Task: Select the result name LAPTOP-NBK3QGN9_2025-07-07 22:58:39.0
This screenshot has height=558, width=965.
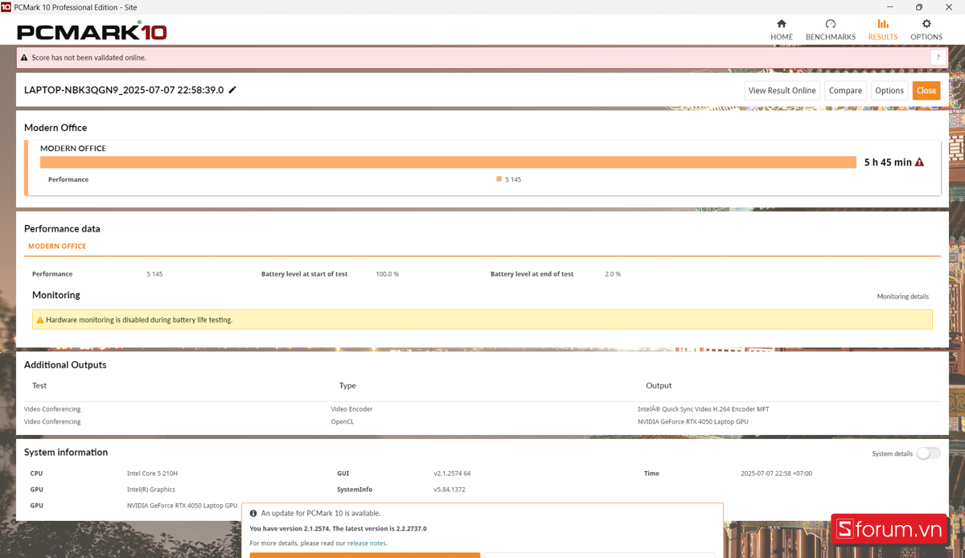Action: pos(124,90)
